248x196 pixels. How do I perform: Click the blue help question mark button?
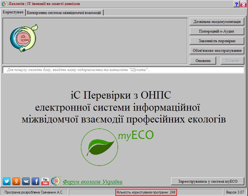tap(236, 4)
